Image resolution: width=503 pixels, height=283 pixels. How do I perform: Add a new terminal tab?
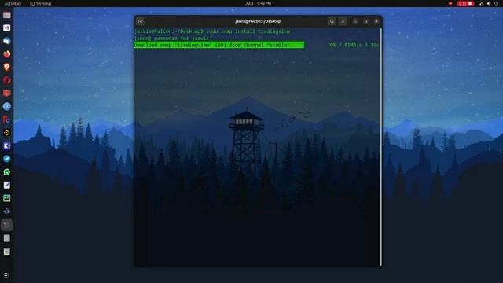click(x=140, y=21)
